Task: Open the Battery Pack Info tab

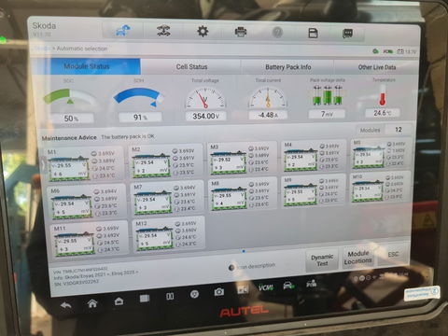Action: click(x=288, y=67)
